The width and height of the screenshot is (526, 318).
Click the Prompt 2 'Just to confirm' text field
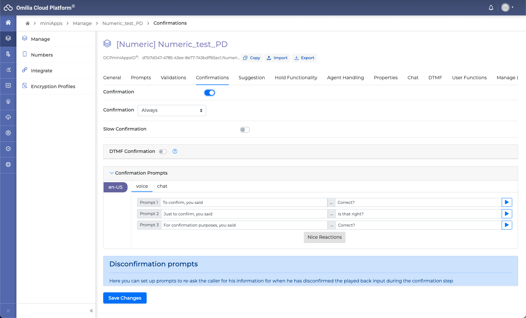pyautogui.click(x=244, y=214)
